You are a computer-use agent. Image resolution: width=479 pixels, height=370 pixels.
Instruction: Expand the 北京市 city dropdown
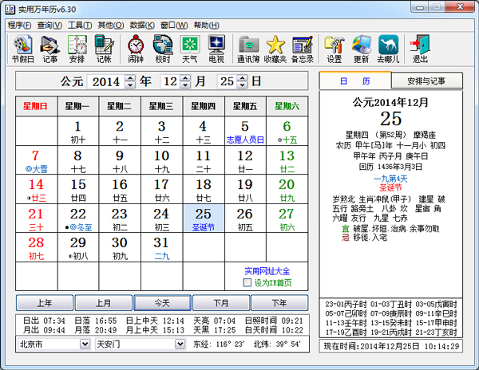[85, 344]
